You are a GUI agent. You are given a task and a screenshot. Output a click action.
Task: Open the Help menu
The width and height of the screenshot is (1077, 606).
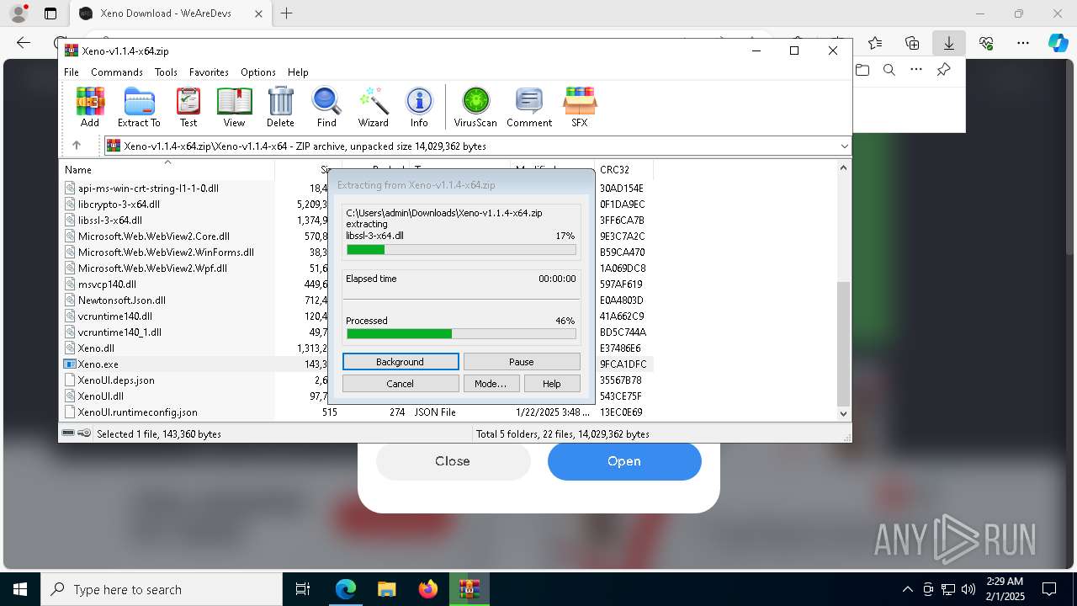click(298, 72)
